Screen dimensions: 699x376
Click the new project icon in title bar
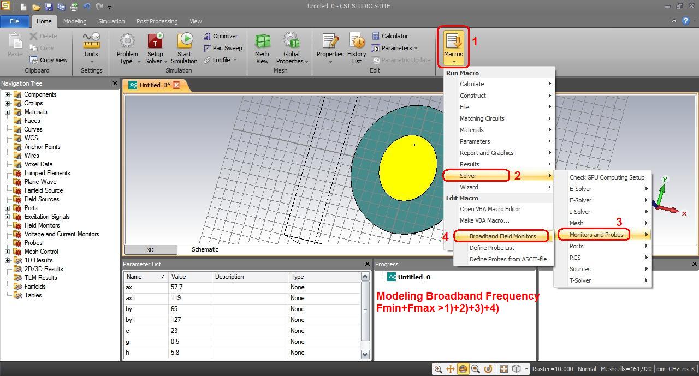click(x=23, y=7)
